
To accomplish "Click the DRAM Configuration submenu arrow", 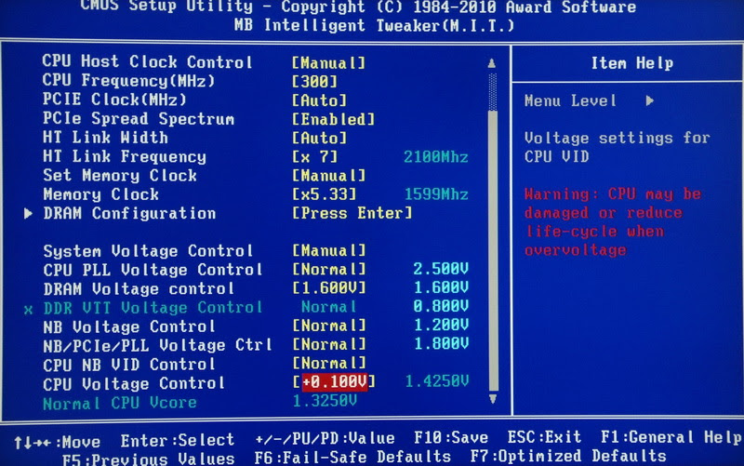I will point(29,214).
